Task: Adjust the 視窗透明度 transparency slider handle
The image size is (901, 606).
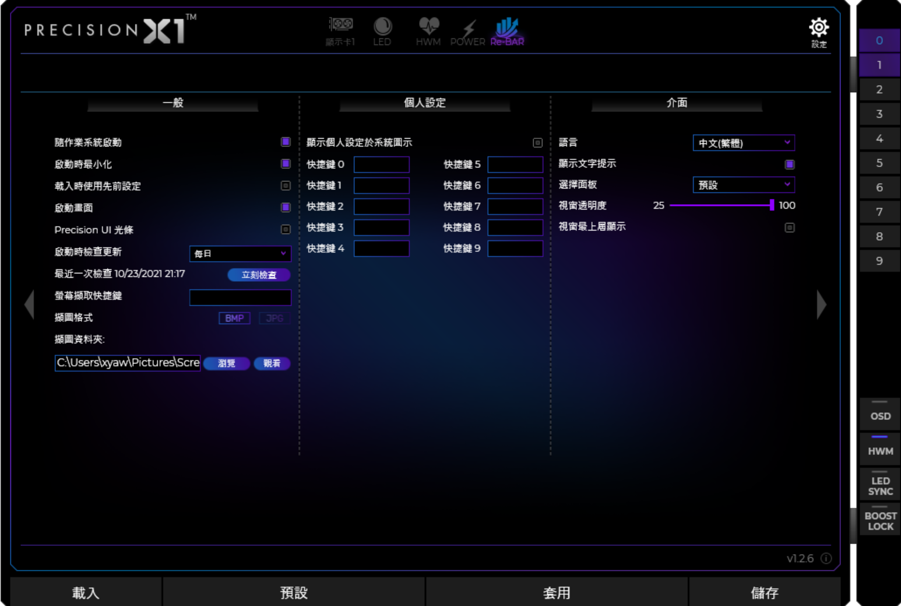Action: [x=772, y=205]
